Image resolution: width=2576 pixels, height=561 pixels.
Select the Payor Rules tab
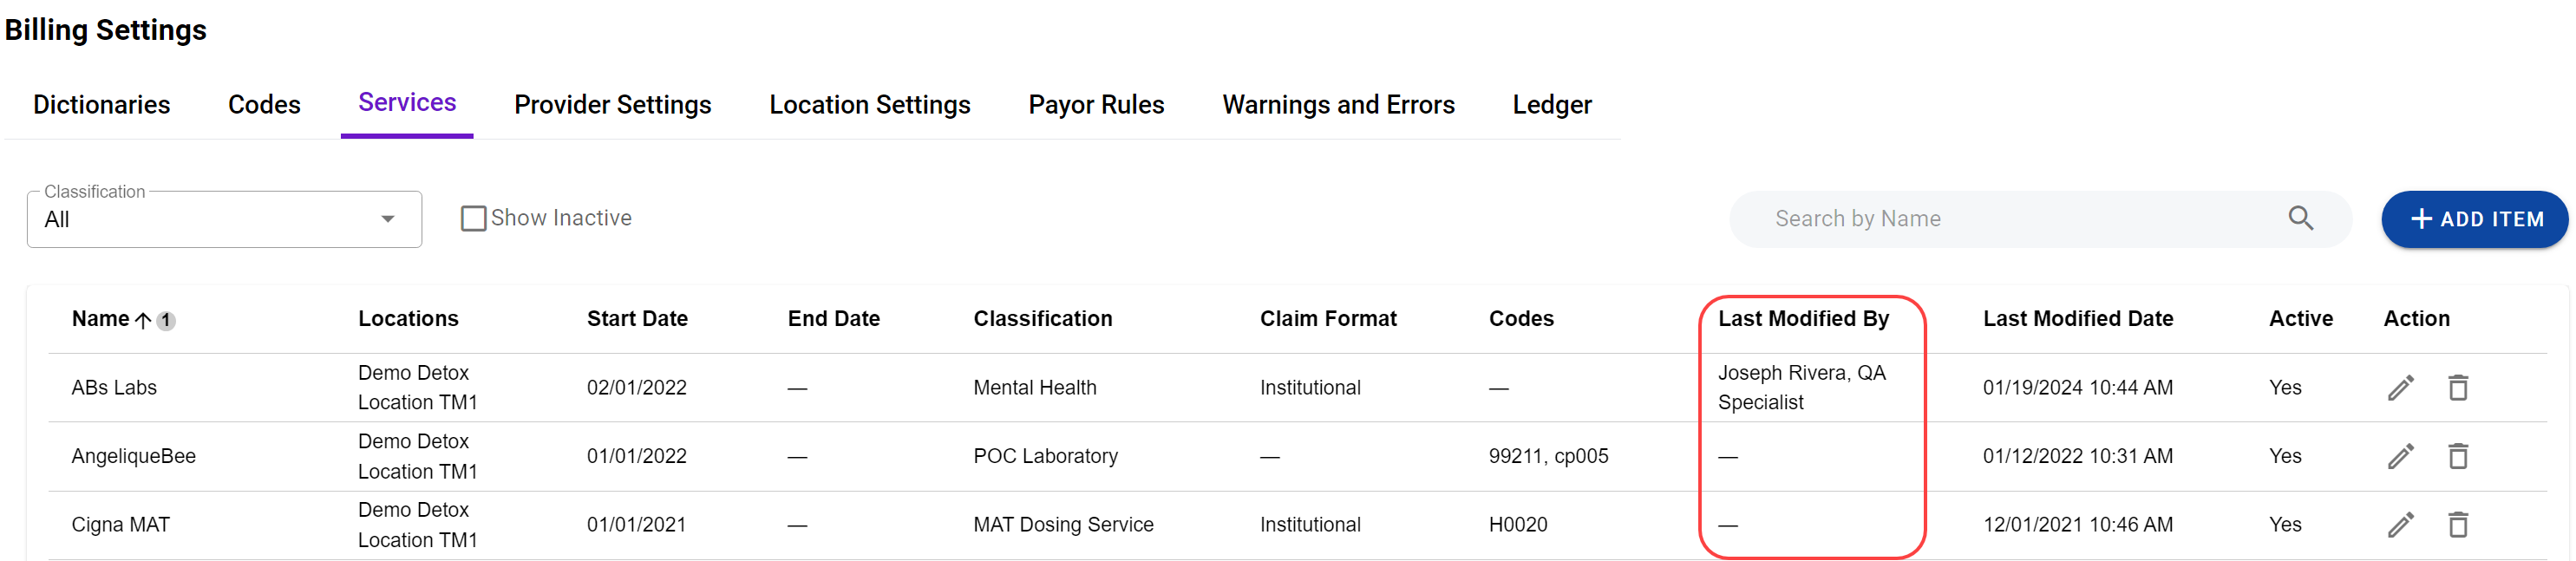coord(1096,105)
